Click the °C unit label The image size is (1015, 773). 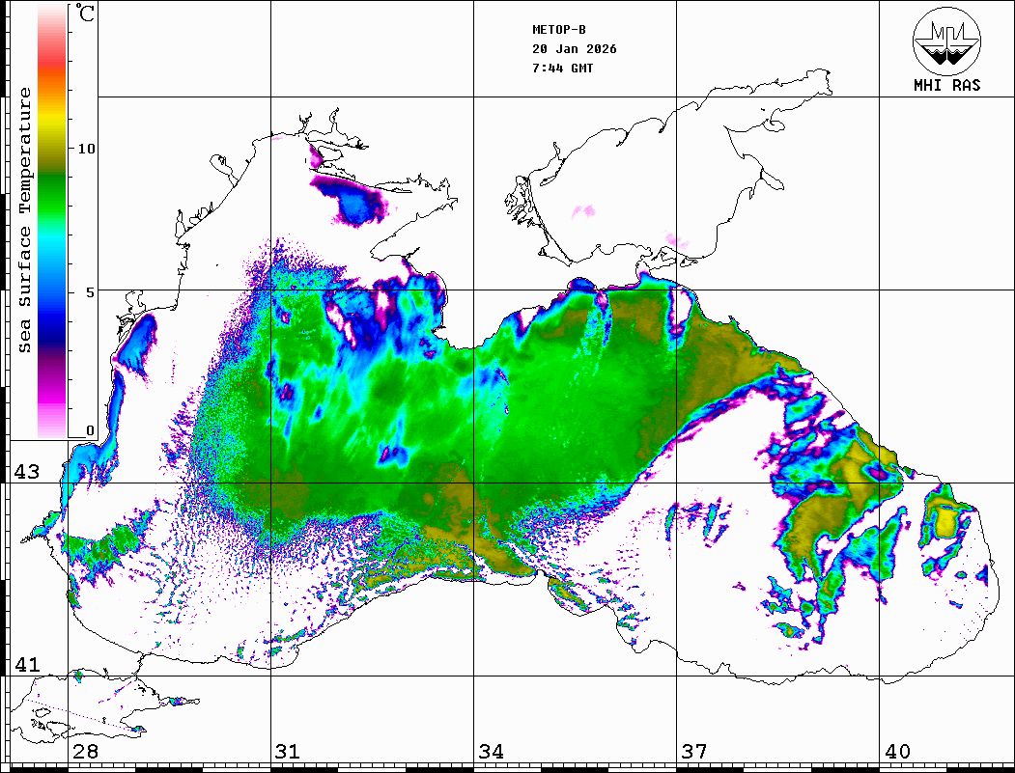point(86,14)
